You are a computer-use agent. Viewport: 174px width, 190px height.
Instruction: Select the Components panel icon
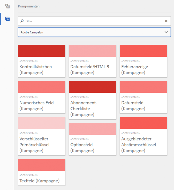7,19
